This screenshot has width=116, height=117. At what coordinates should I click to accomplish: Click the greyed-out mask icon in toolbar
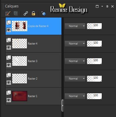click(x=16, y=13)
